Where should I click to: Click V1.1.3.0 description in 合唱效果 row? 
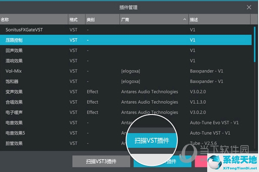(x=198, y=102)
